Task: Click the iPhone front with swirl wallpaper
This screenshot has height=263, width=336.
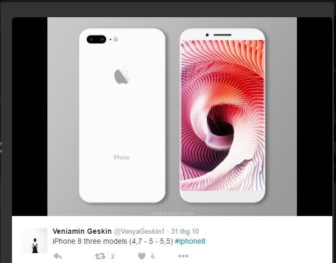Action: [222, 115]
